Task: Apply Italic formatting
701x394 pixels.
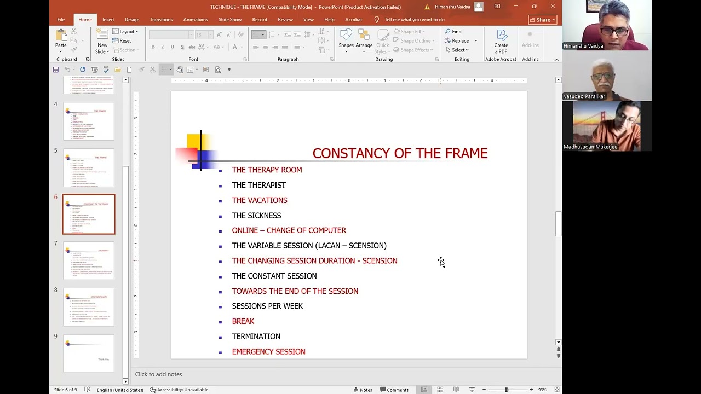Action: pyautogui.click(x=163, y=47)
